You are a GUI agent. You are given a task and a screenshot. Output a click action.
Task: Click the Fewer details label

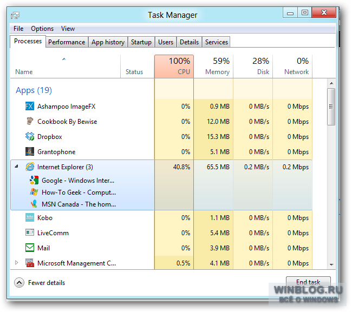(47, 283)
